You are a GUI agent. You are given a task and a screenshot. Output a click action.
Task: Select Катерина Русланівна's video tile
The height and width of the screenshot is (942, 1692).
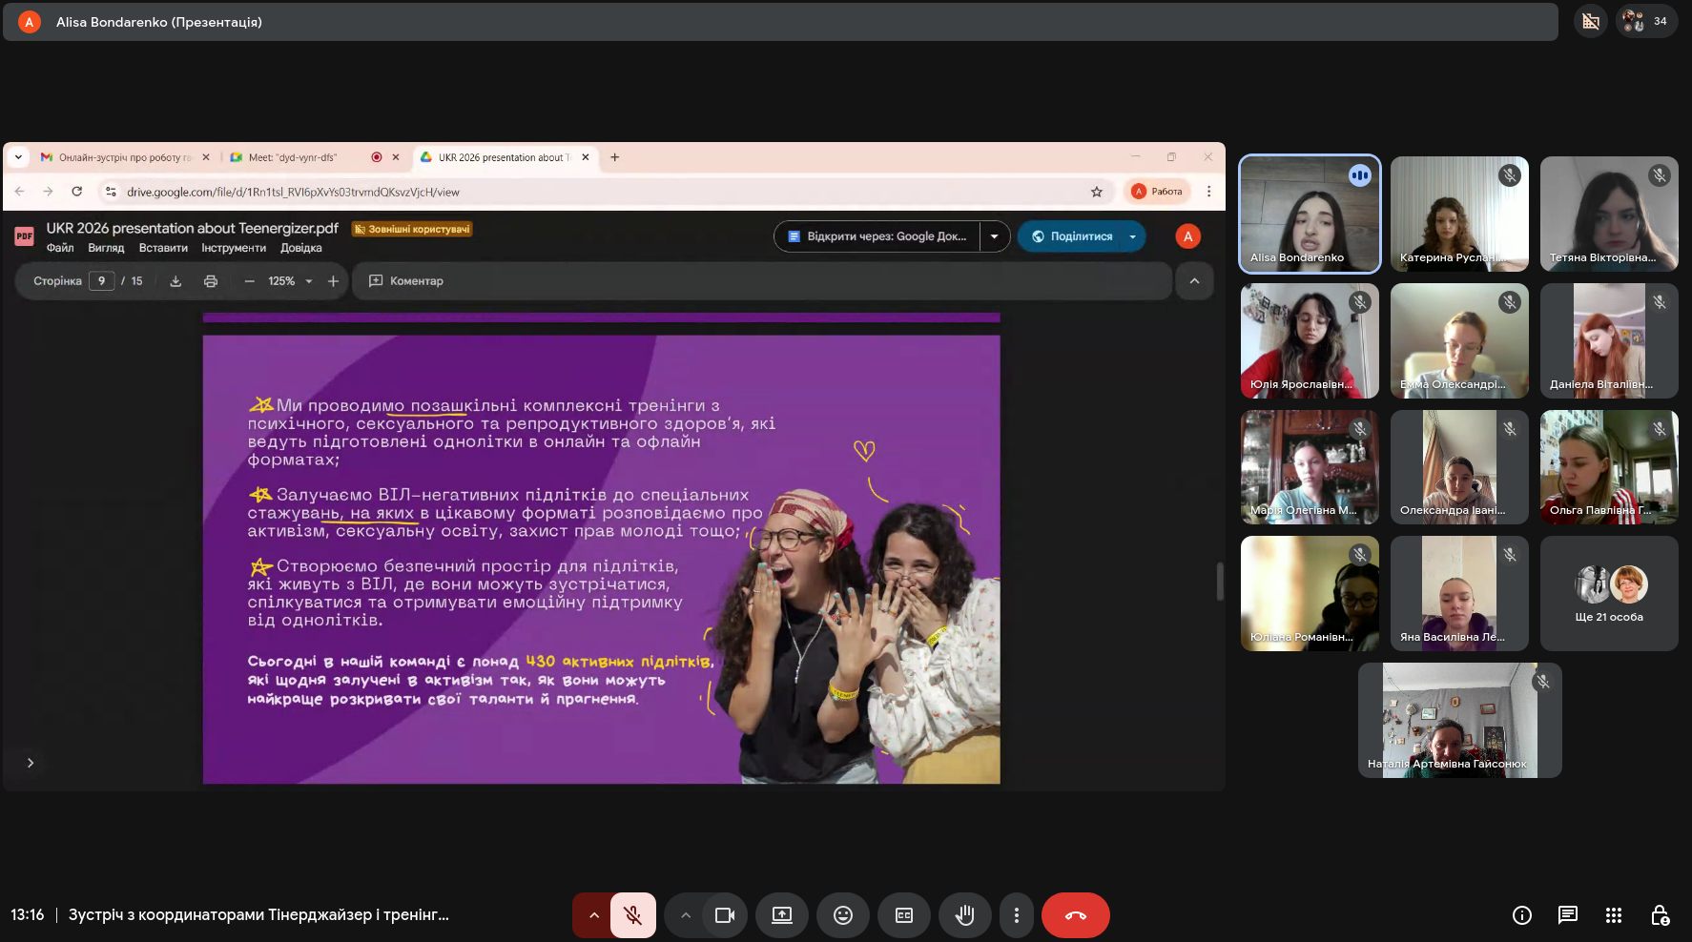[1459, 215]
